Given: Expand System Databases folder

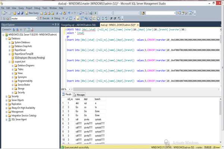Looking at the screenshot, I should (9, 42).
